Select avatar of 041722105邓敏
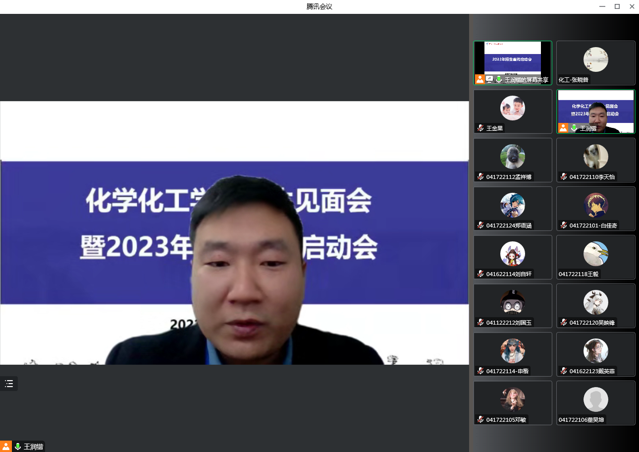Screen dimensions: 639x452 [513, 399]
